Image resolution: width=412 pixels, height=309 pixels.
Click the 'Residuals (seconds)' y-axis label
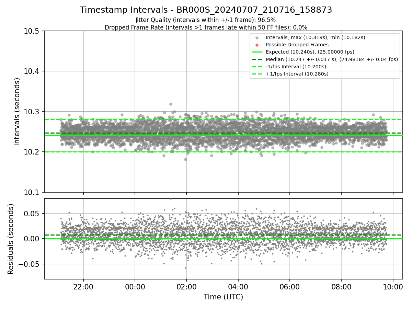(11, 239)
